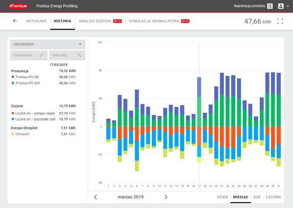Switch to ŁĄCZNIE view
The image size is (293, 208).
pos(273,197)
